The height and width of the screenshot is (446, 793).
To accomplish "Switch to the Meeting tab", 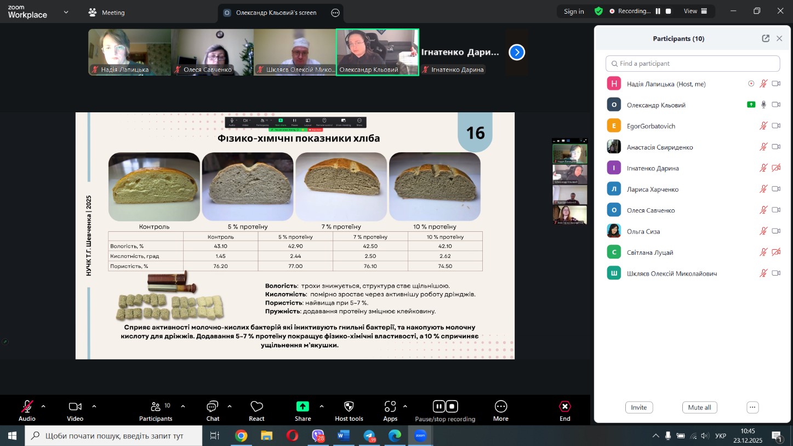I will 107,12.
